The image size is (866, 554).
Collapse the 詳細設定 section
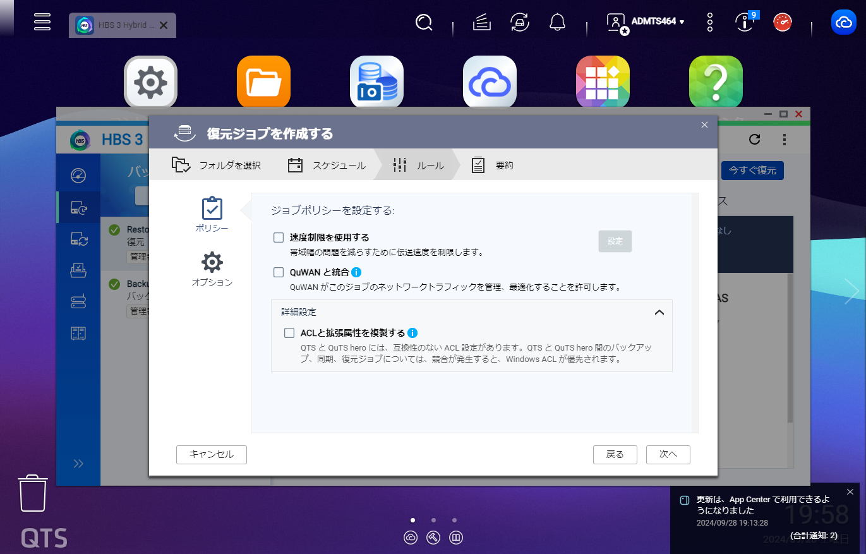[659, 312]
